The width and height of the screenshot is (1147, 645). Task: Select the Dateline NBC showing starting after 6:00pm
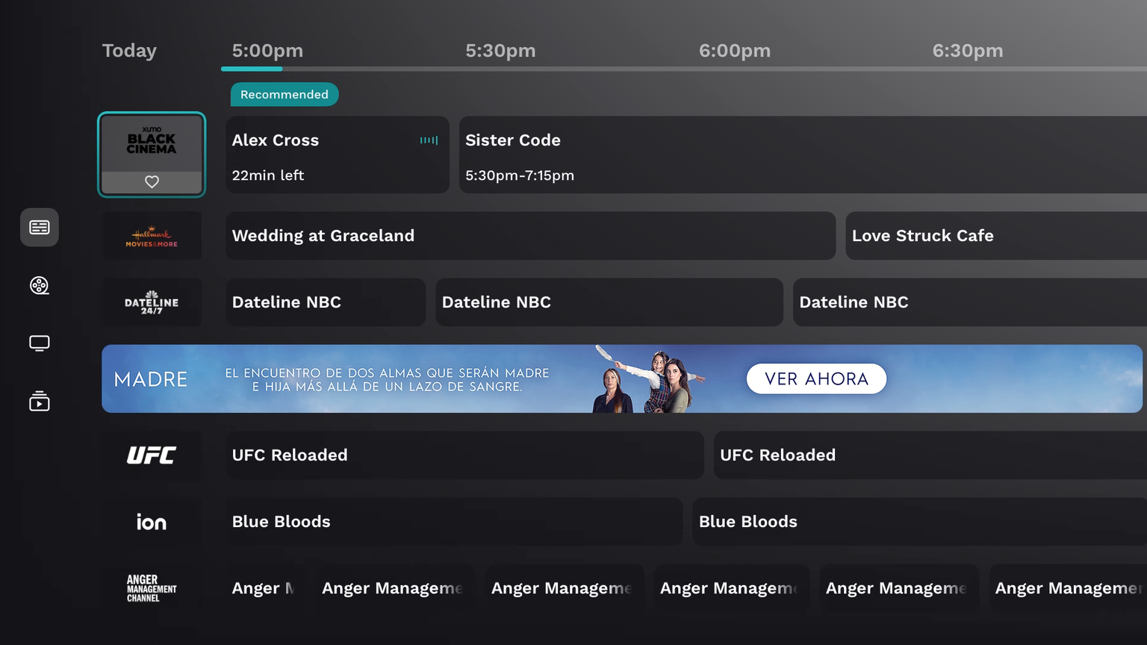point(970,302)
